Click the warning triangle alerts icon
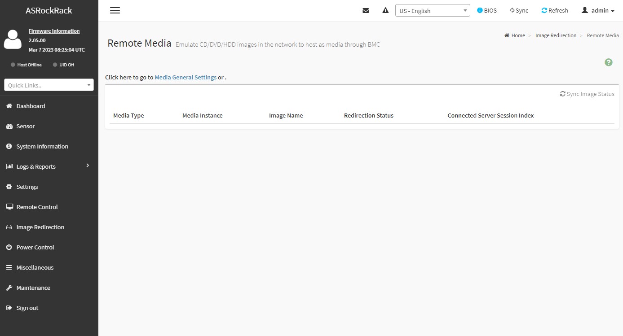Image resolution: width=623 pixels, height=336 pixels. tap(385, 10)
